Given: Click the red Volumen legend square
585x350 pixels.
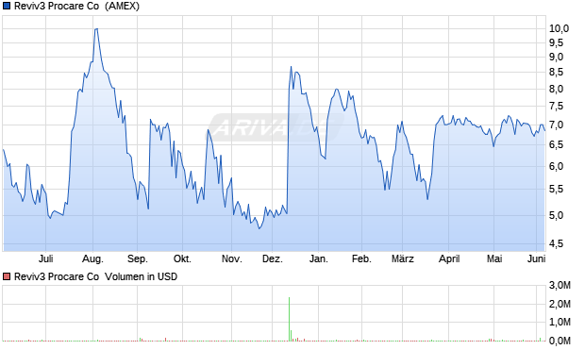Looking at the screenshot, I should pyautogui.click(x=7, y=276).
